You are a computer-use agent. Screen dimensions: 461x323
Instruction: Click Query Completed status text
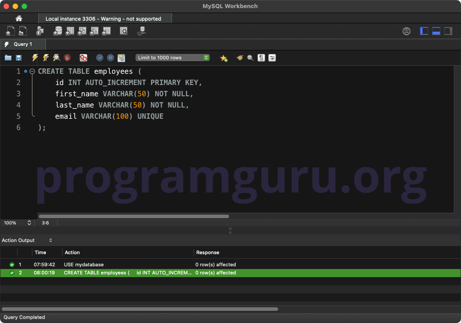coord(24,317)
